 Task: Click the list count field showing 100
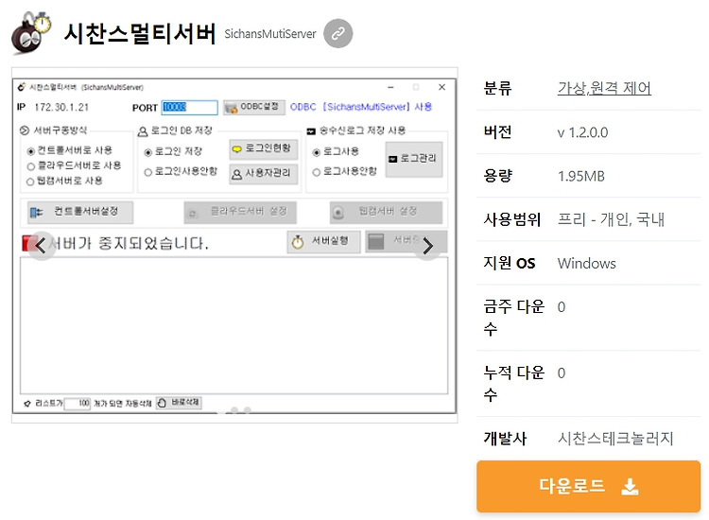point(78,404)
